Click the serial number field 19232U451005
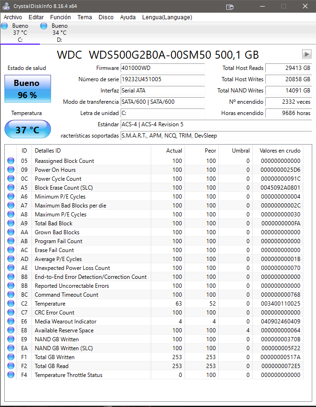Viewport: 316px width, 407px height. coord(162,79)
